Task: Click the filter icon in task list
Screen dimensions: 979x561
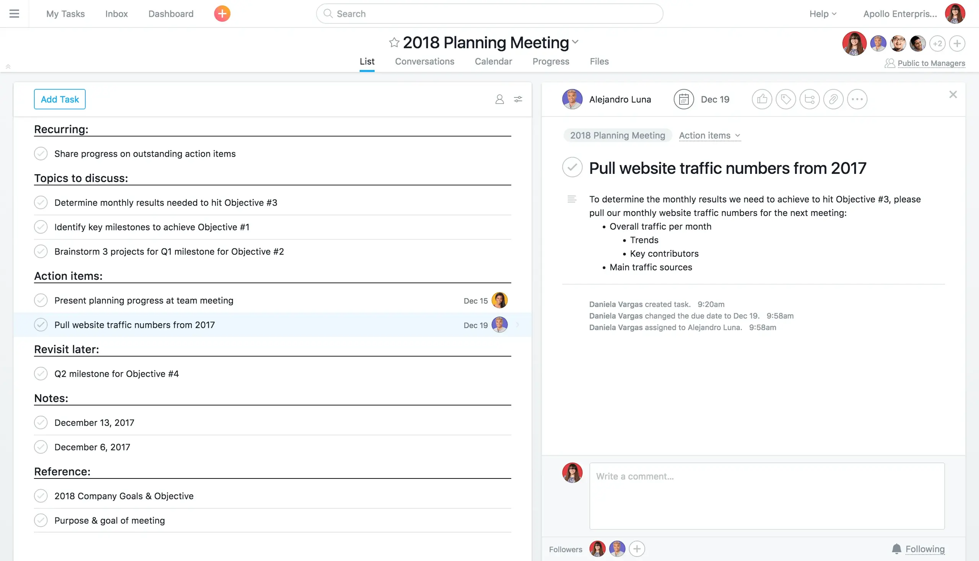Action: point(518,99)
